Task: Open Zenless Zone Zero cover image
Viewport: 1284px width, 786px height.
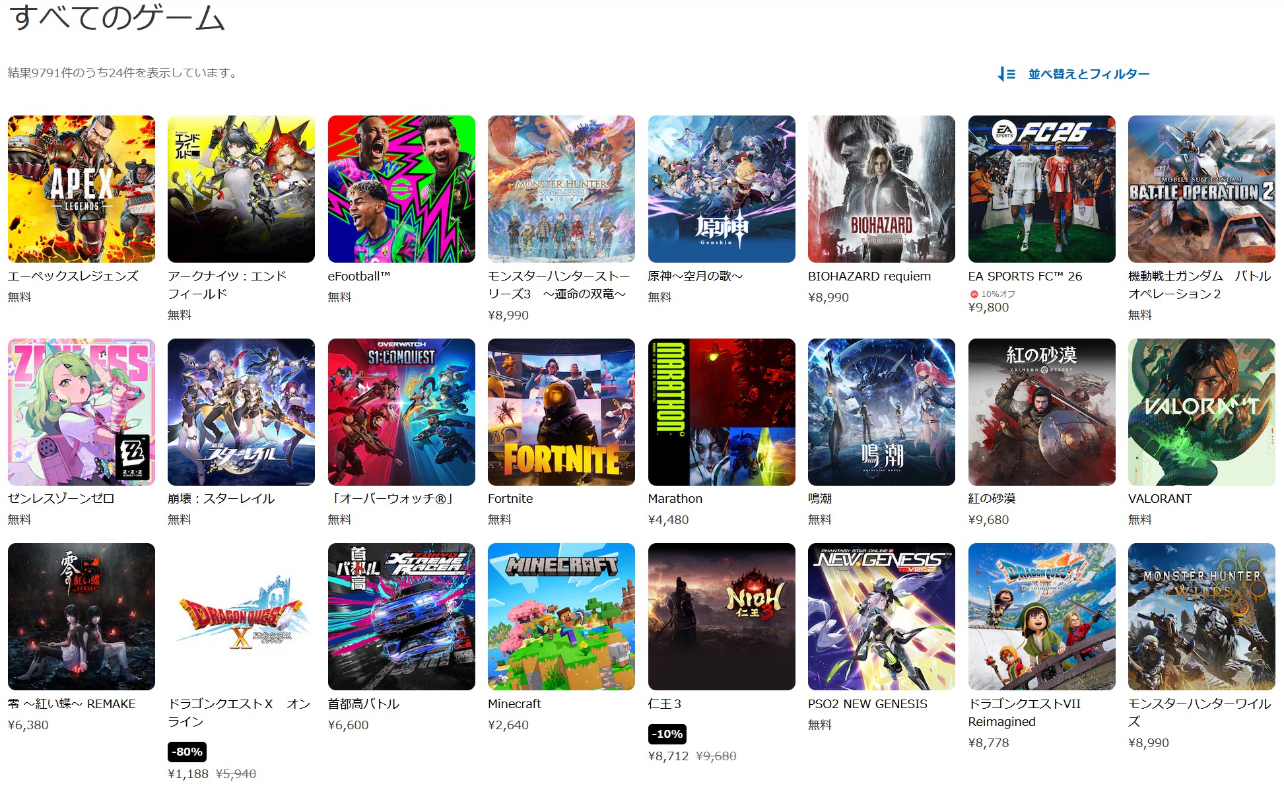Action: [x=81, y=412]
